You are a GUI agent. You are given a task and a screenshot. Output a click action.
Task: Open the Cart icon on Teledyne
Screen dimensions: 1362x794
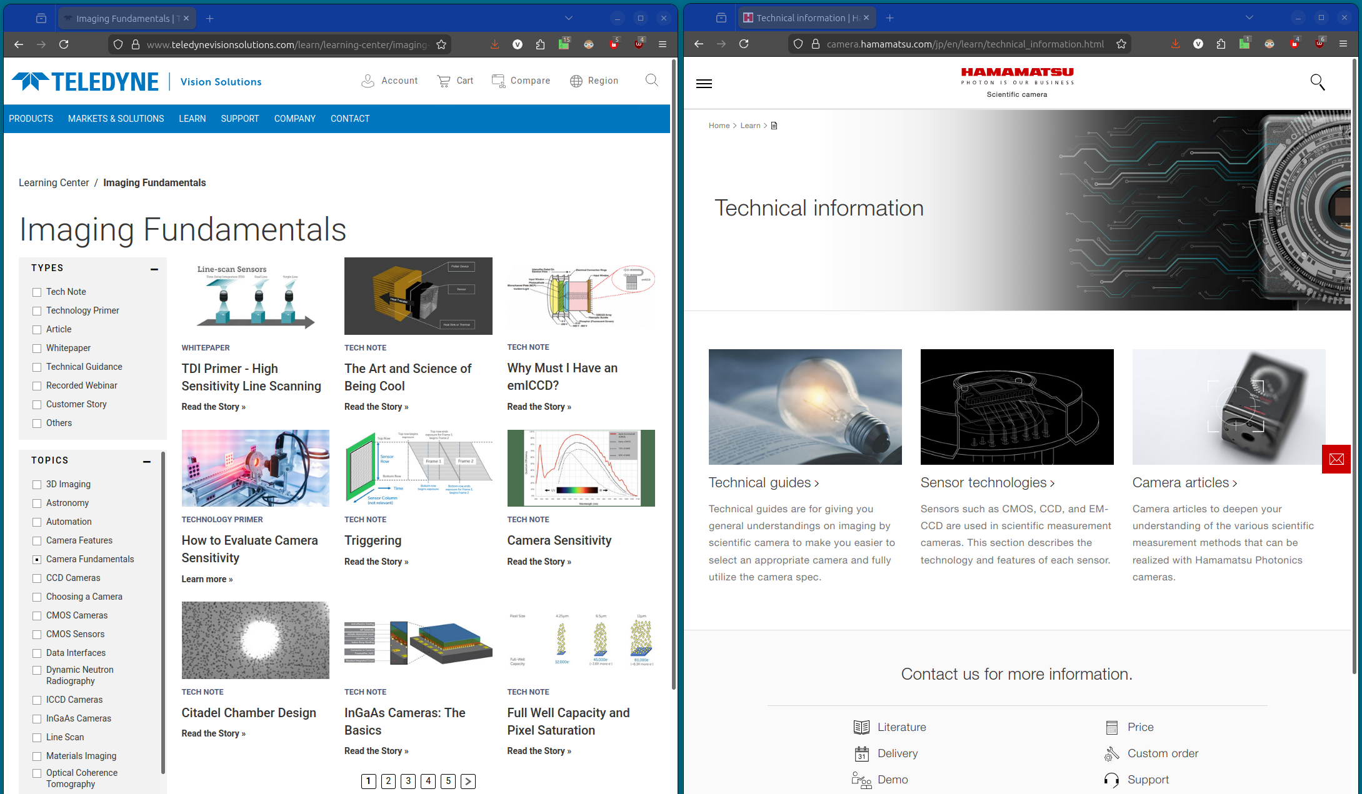pos(444,81)
